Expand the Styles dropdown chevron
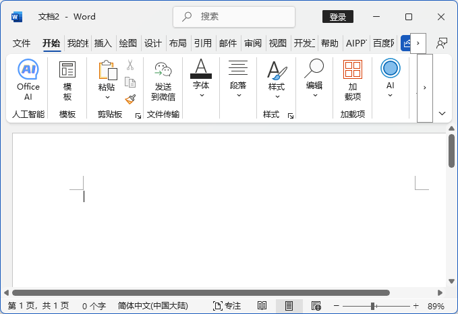Viewport: 458px width, 314px height. [277, 96]
